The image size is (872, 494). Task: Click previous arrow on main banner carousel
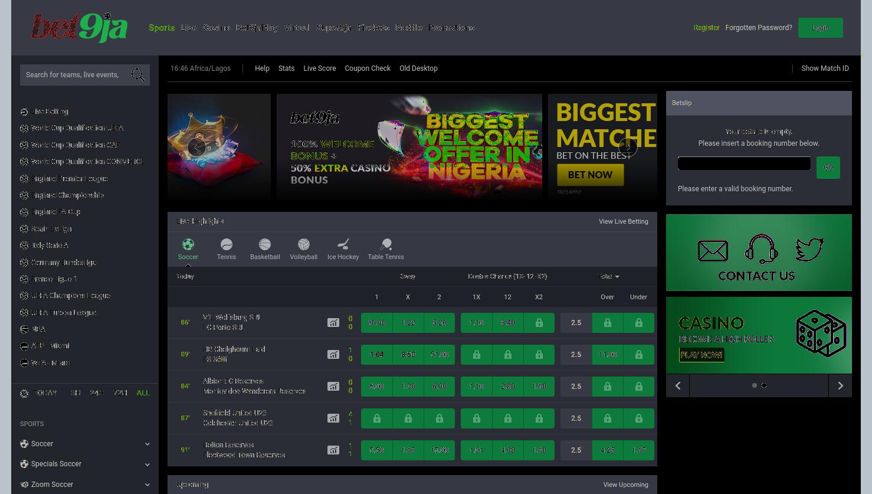(x=196, y=148)
